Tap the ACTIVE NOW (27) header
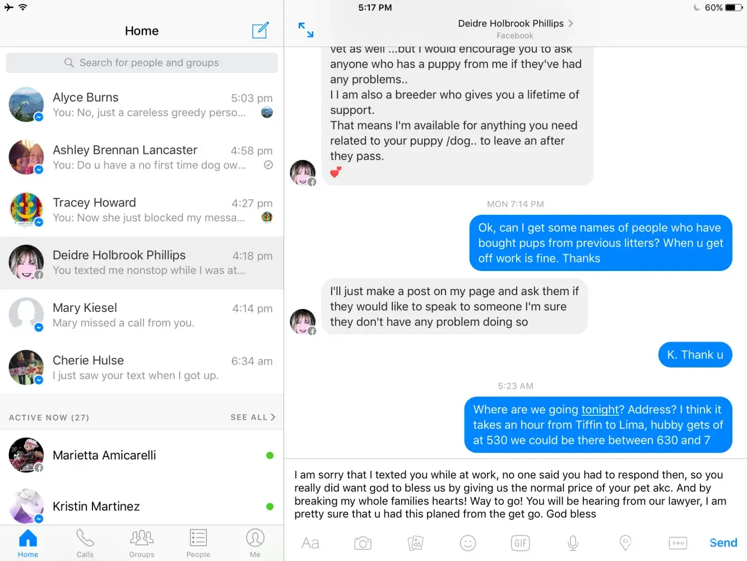Image resolution: width=747 pixels, height=561 pixels. coord(49,417)
